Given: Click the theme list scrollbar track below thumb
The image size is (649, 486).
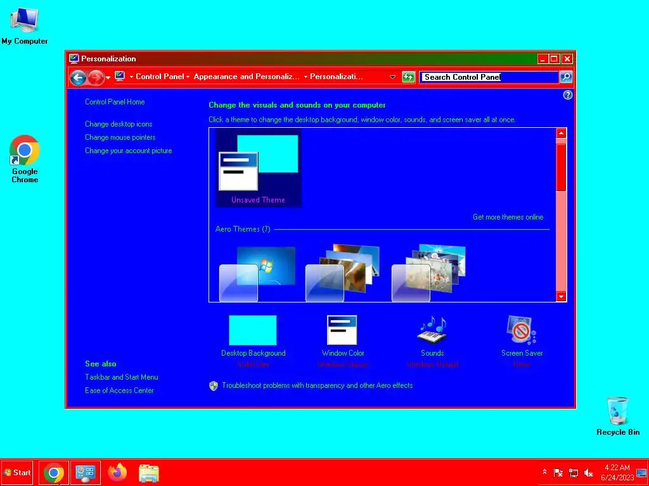Looking at the screenshot, I should coord(562,242).
